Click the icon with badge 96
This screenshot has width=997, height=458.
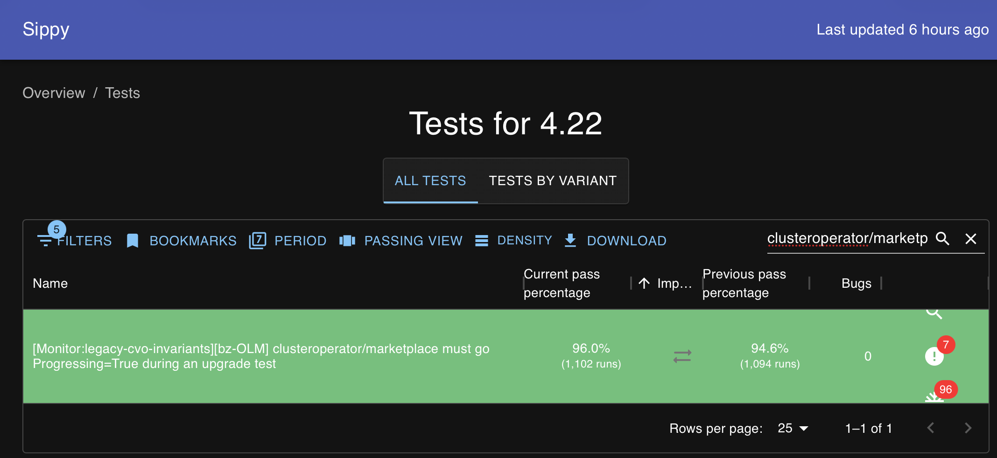coord(934,396)
